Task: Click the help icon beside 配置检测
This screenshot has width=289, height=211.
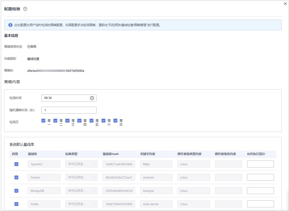Action: click(25, 9)
